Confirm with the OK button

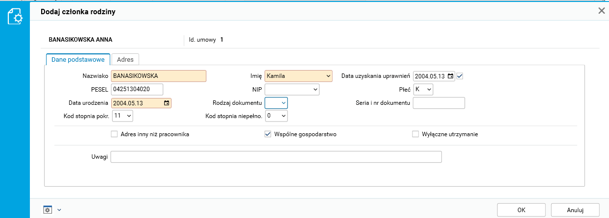521,210
